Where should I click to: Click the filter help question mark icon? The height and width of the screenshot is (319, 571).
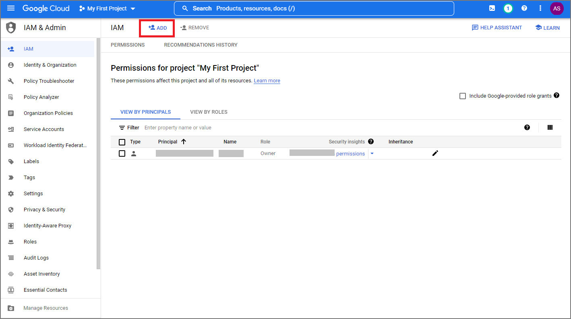[x=527, y=127]
